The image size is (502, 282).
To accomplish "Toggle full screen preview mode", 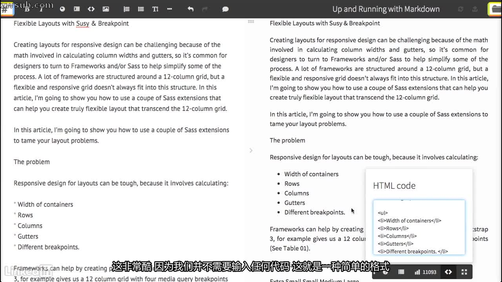I will (464, 272).
